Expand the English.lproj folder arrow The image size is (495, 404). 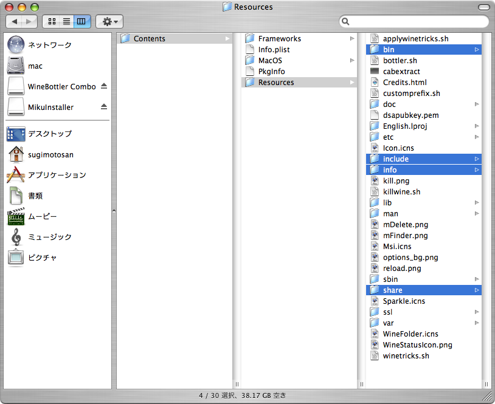point(477,126)
